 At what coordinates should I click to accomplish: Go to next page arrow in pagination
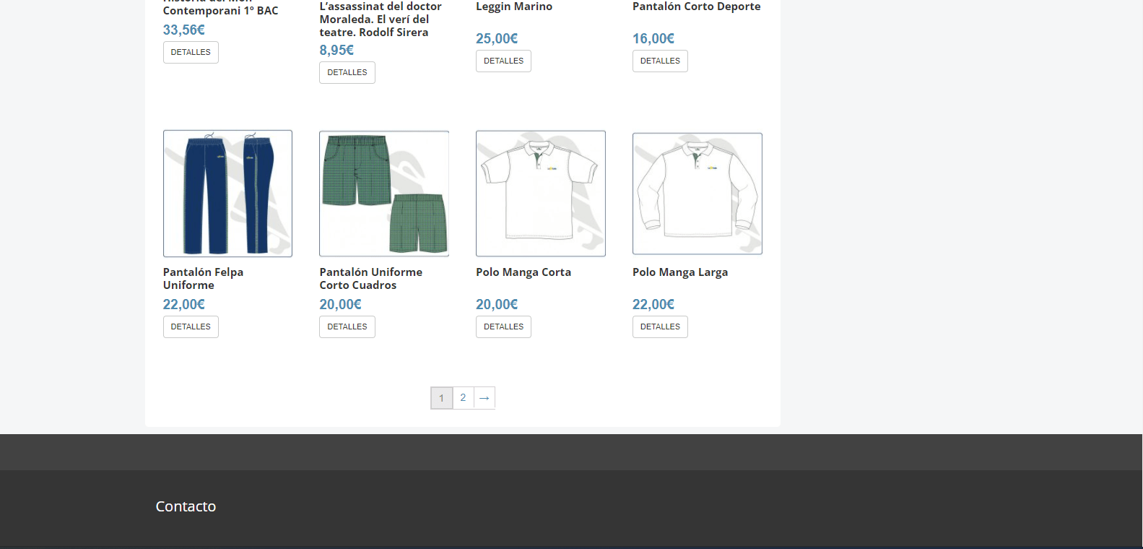(484, 398)
